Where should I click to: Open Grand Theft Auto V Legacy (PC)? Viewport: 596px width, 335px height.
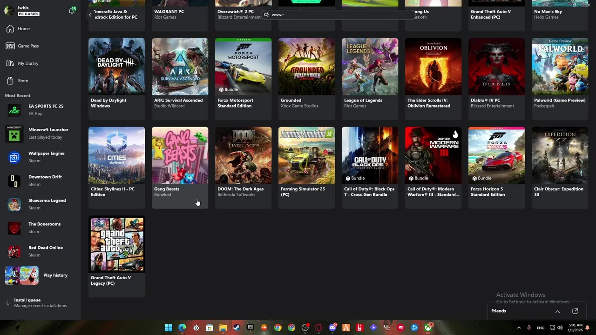point(116,256)
